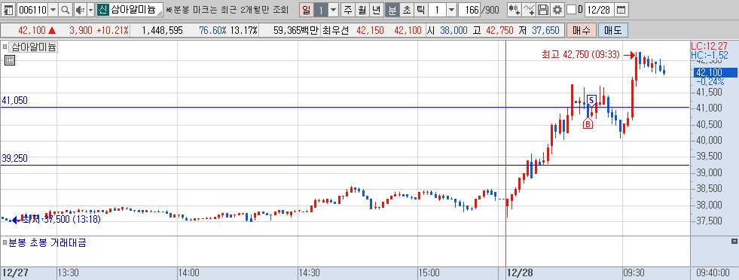Click the 39,250 horizontal line label
The image size is (739, 280).
(x=14, y=158)
